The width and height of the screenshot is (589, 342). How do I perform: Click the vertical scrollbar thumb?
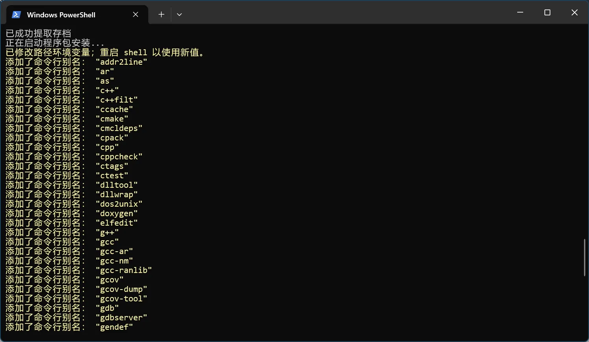tap(584, 257)
